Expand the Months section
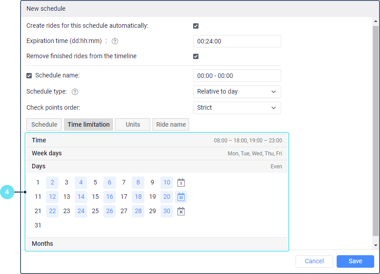Viewport: 380px width, 274px height. (x=156, y=244)
